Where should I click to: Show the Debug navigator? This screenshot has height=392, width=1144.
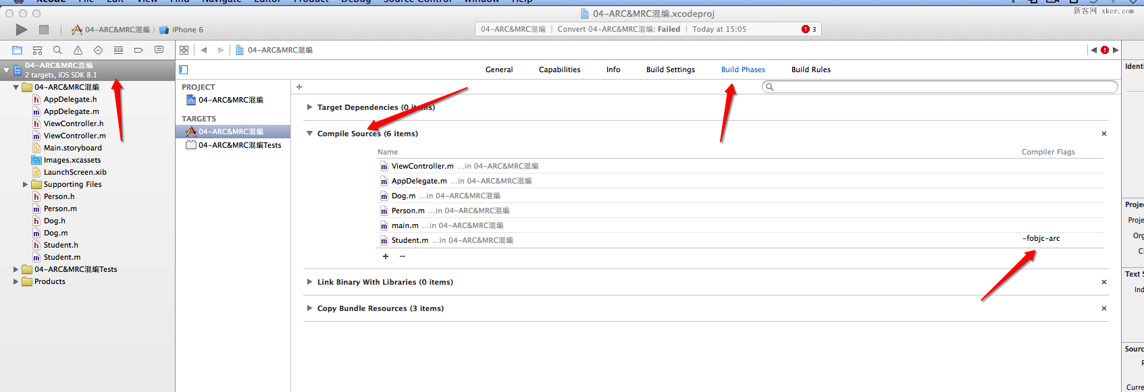[118, 50]
